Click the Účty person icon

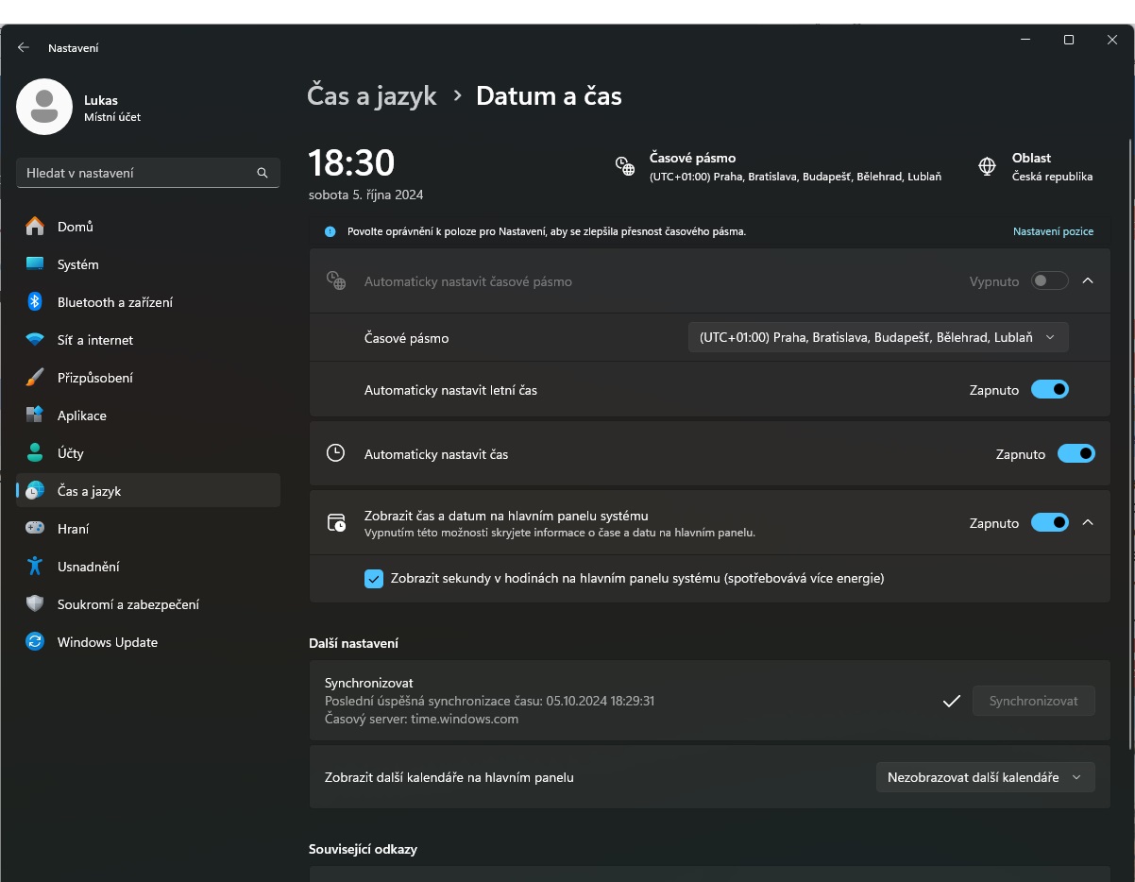pos(35,453)
